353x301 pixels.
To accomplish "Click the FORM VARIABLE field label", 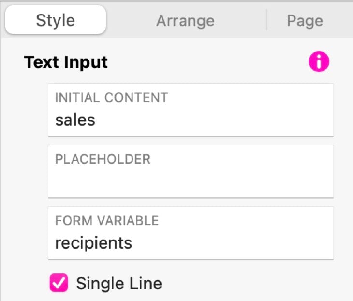I will tap(107, 221).
